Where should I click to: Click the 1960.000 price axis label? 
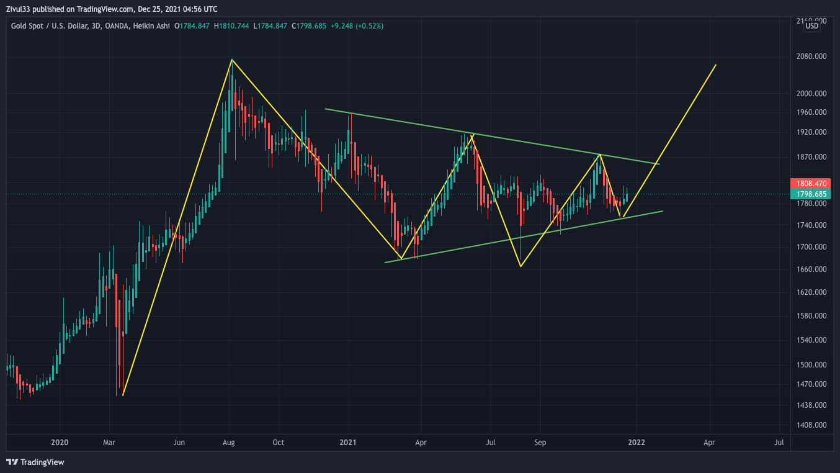click(x=811, y=112)
